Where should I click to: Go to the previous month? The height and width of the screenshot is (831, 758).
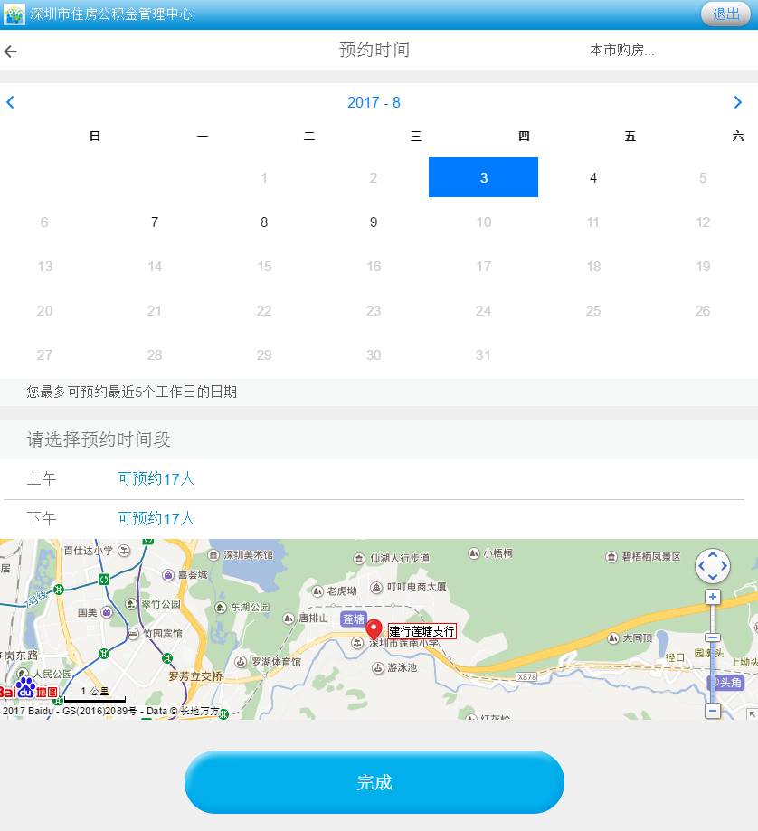click(11, 102)
